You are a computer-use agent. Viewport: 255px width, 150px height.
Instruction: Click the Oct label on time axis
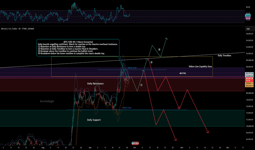pyautogui.click(x=135, y=148)
